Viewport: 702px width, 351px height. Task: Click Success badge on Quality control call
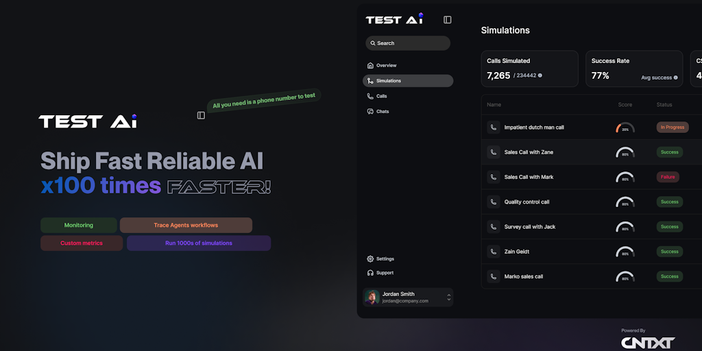click(670, 202)
